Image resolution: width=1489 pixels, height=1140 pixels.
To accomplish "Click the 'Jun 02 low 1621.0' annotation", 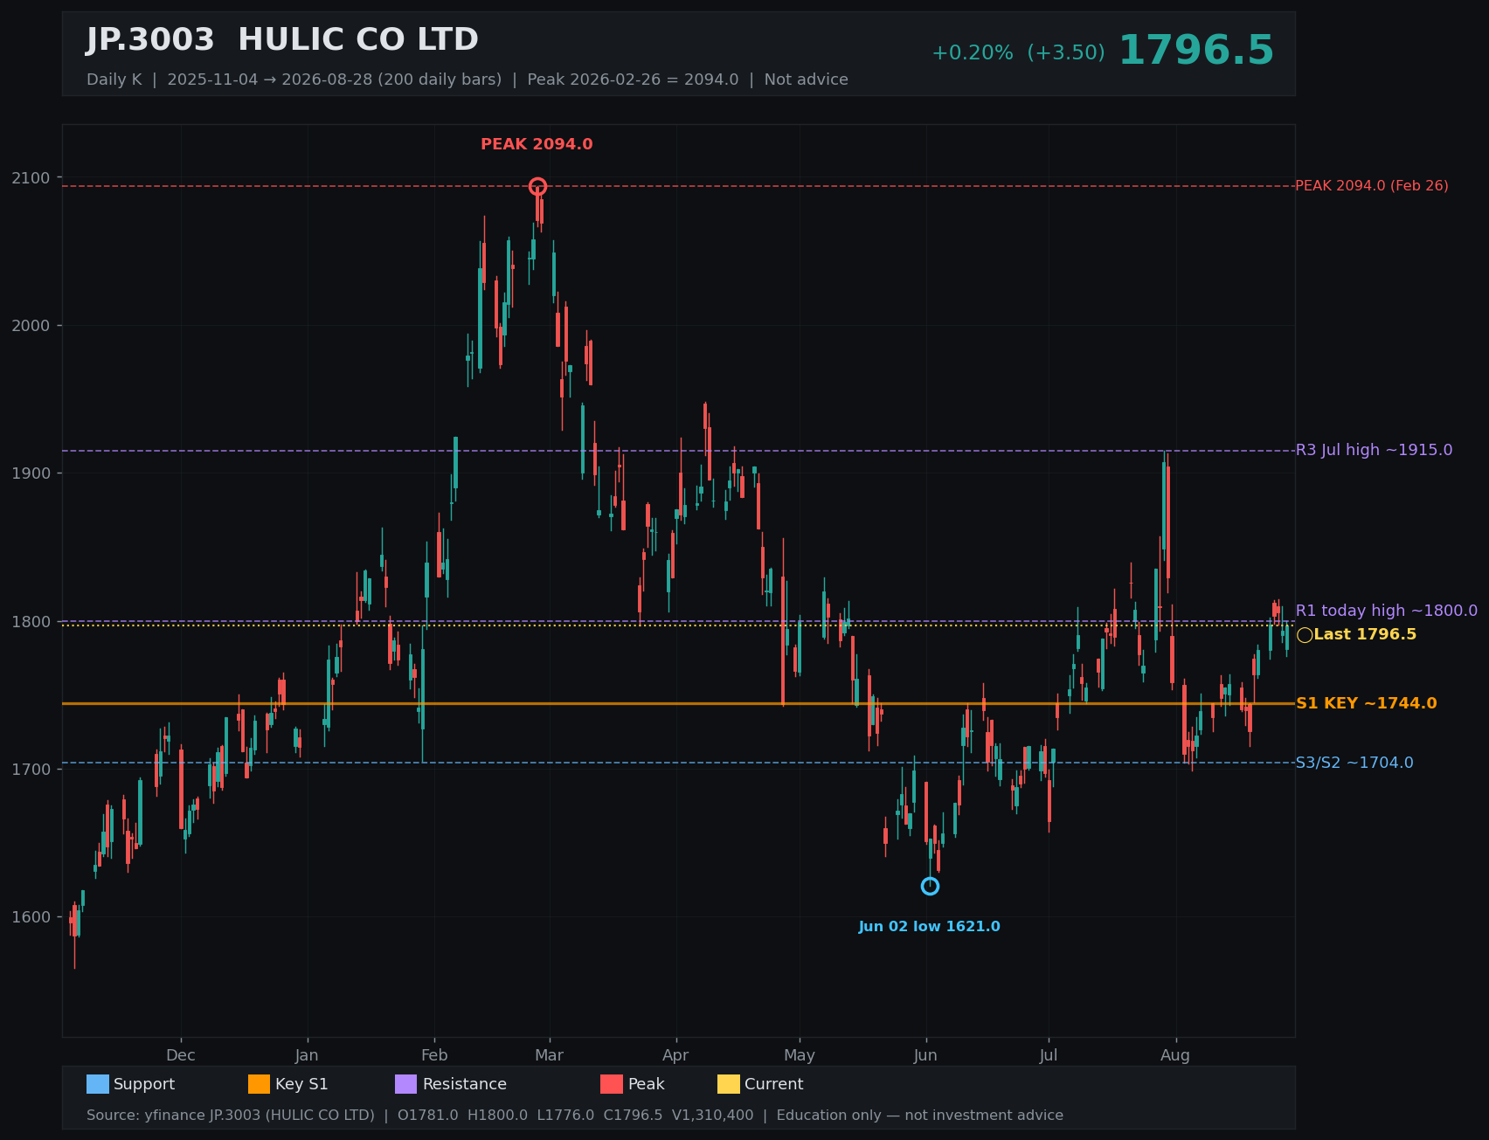I will (930, 927).
